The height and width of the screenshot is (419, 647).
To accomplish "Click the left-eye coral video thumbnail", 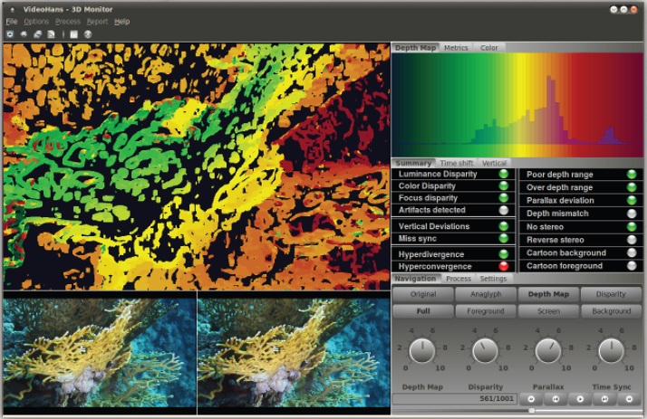I will pos(100,353).
